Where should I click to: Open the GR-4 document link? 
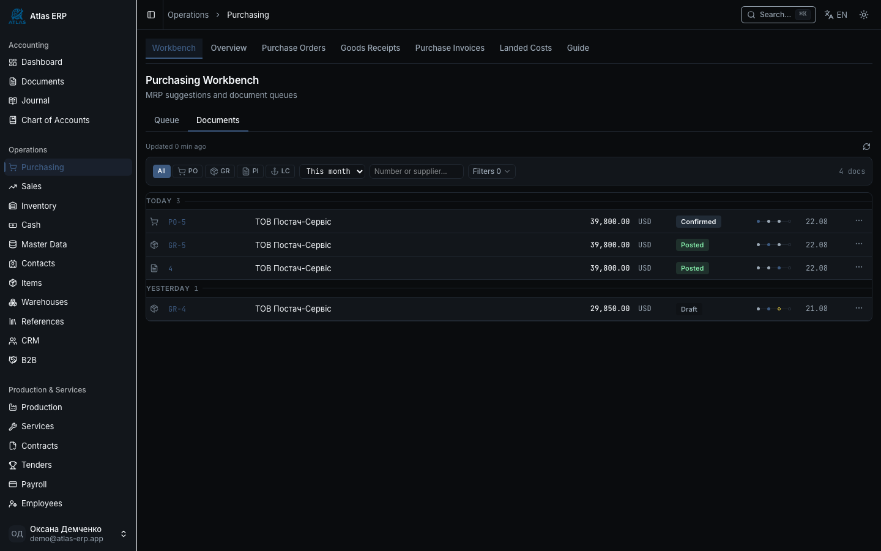177,309
